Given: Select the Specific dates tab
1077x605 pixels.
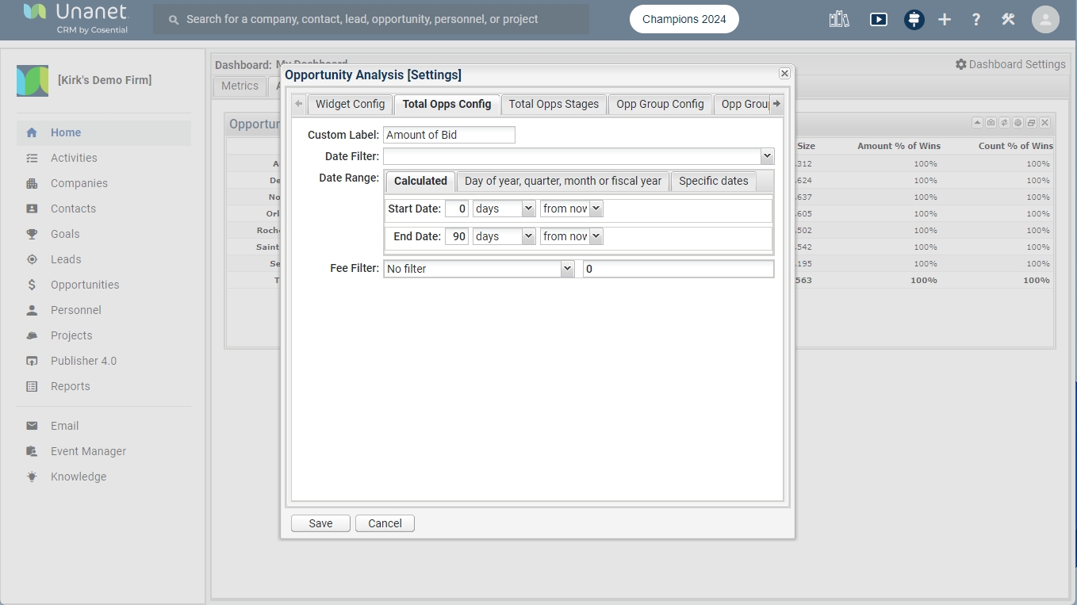Looking at the screenshot, I should [x=713, y=181].
